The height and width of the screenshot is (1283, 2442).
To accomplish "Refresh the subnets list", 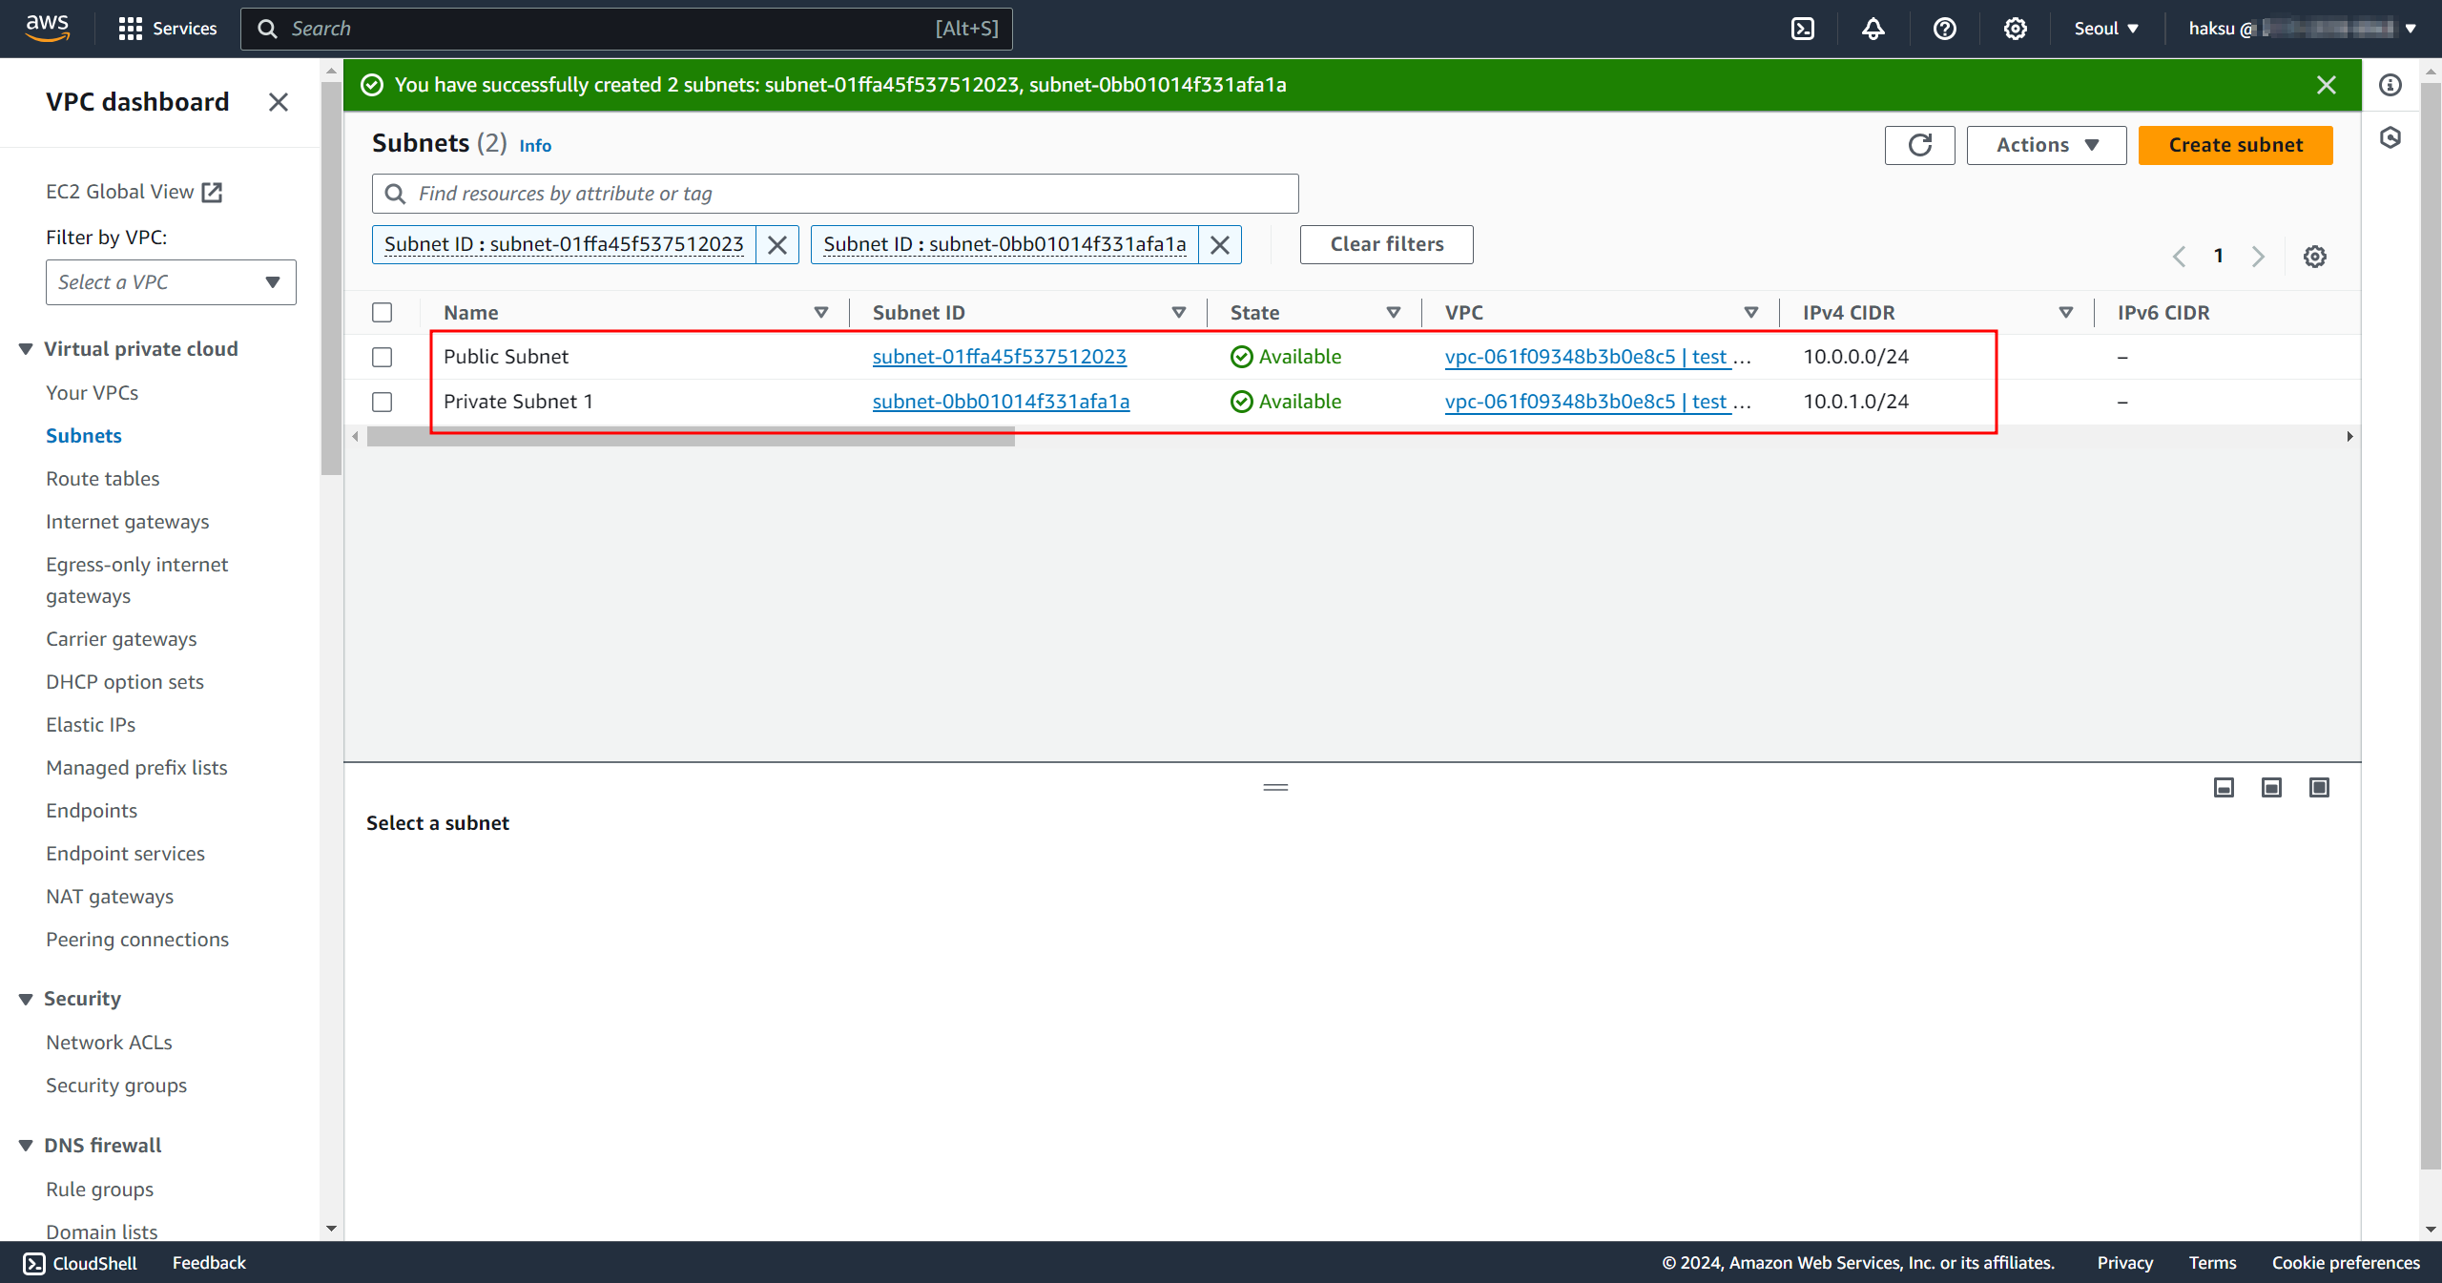I will pos(1919,145).
